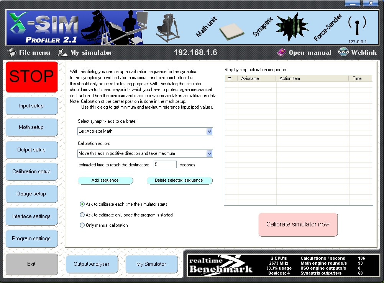Click the Math unit processor chip icon
384x283 pixels.
231,31
